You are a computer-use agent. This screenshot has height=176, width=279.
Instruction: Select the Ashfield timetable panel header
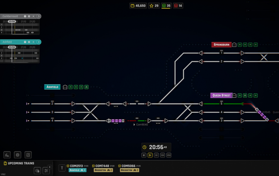tap(12, 42)
